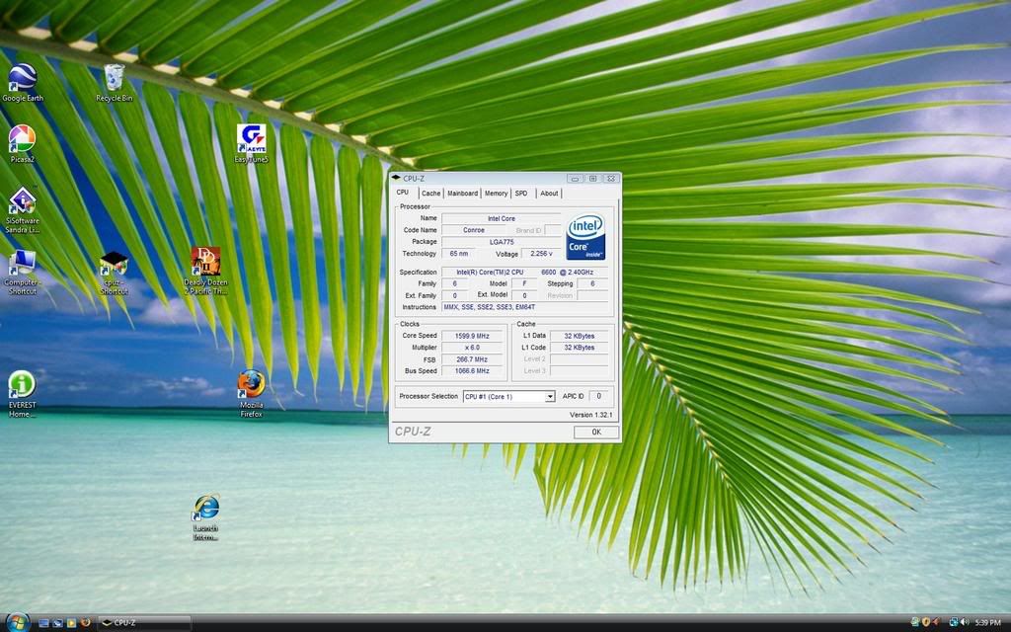Click the security shield tray icon
This screenshot has height=632, width=1011.
coord(926,622)
